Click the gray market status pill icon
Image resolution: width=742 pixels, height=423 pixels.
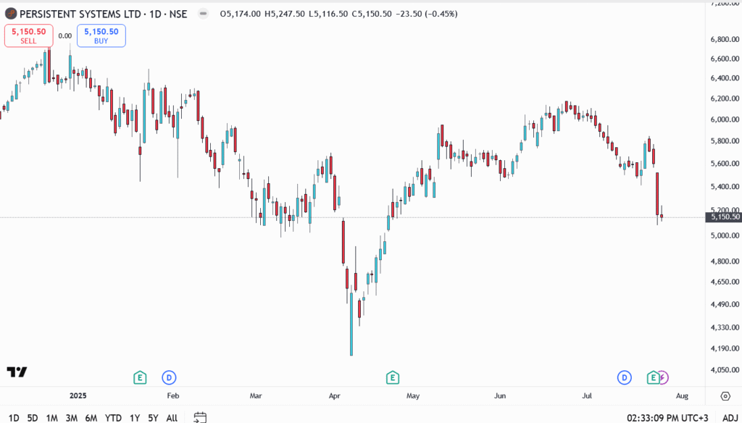203,14
